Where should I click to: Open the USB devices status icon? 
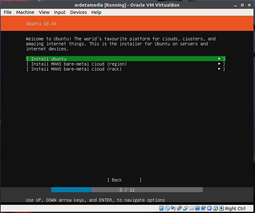[x=185, y=208]
